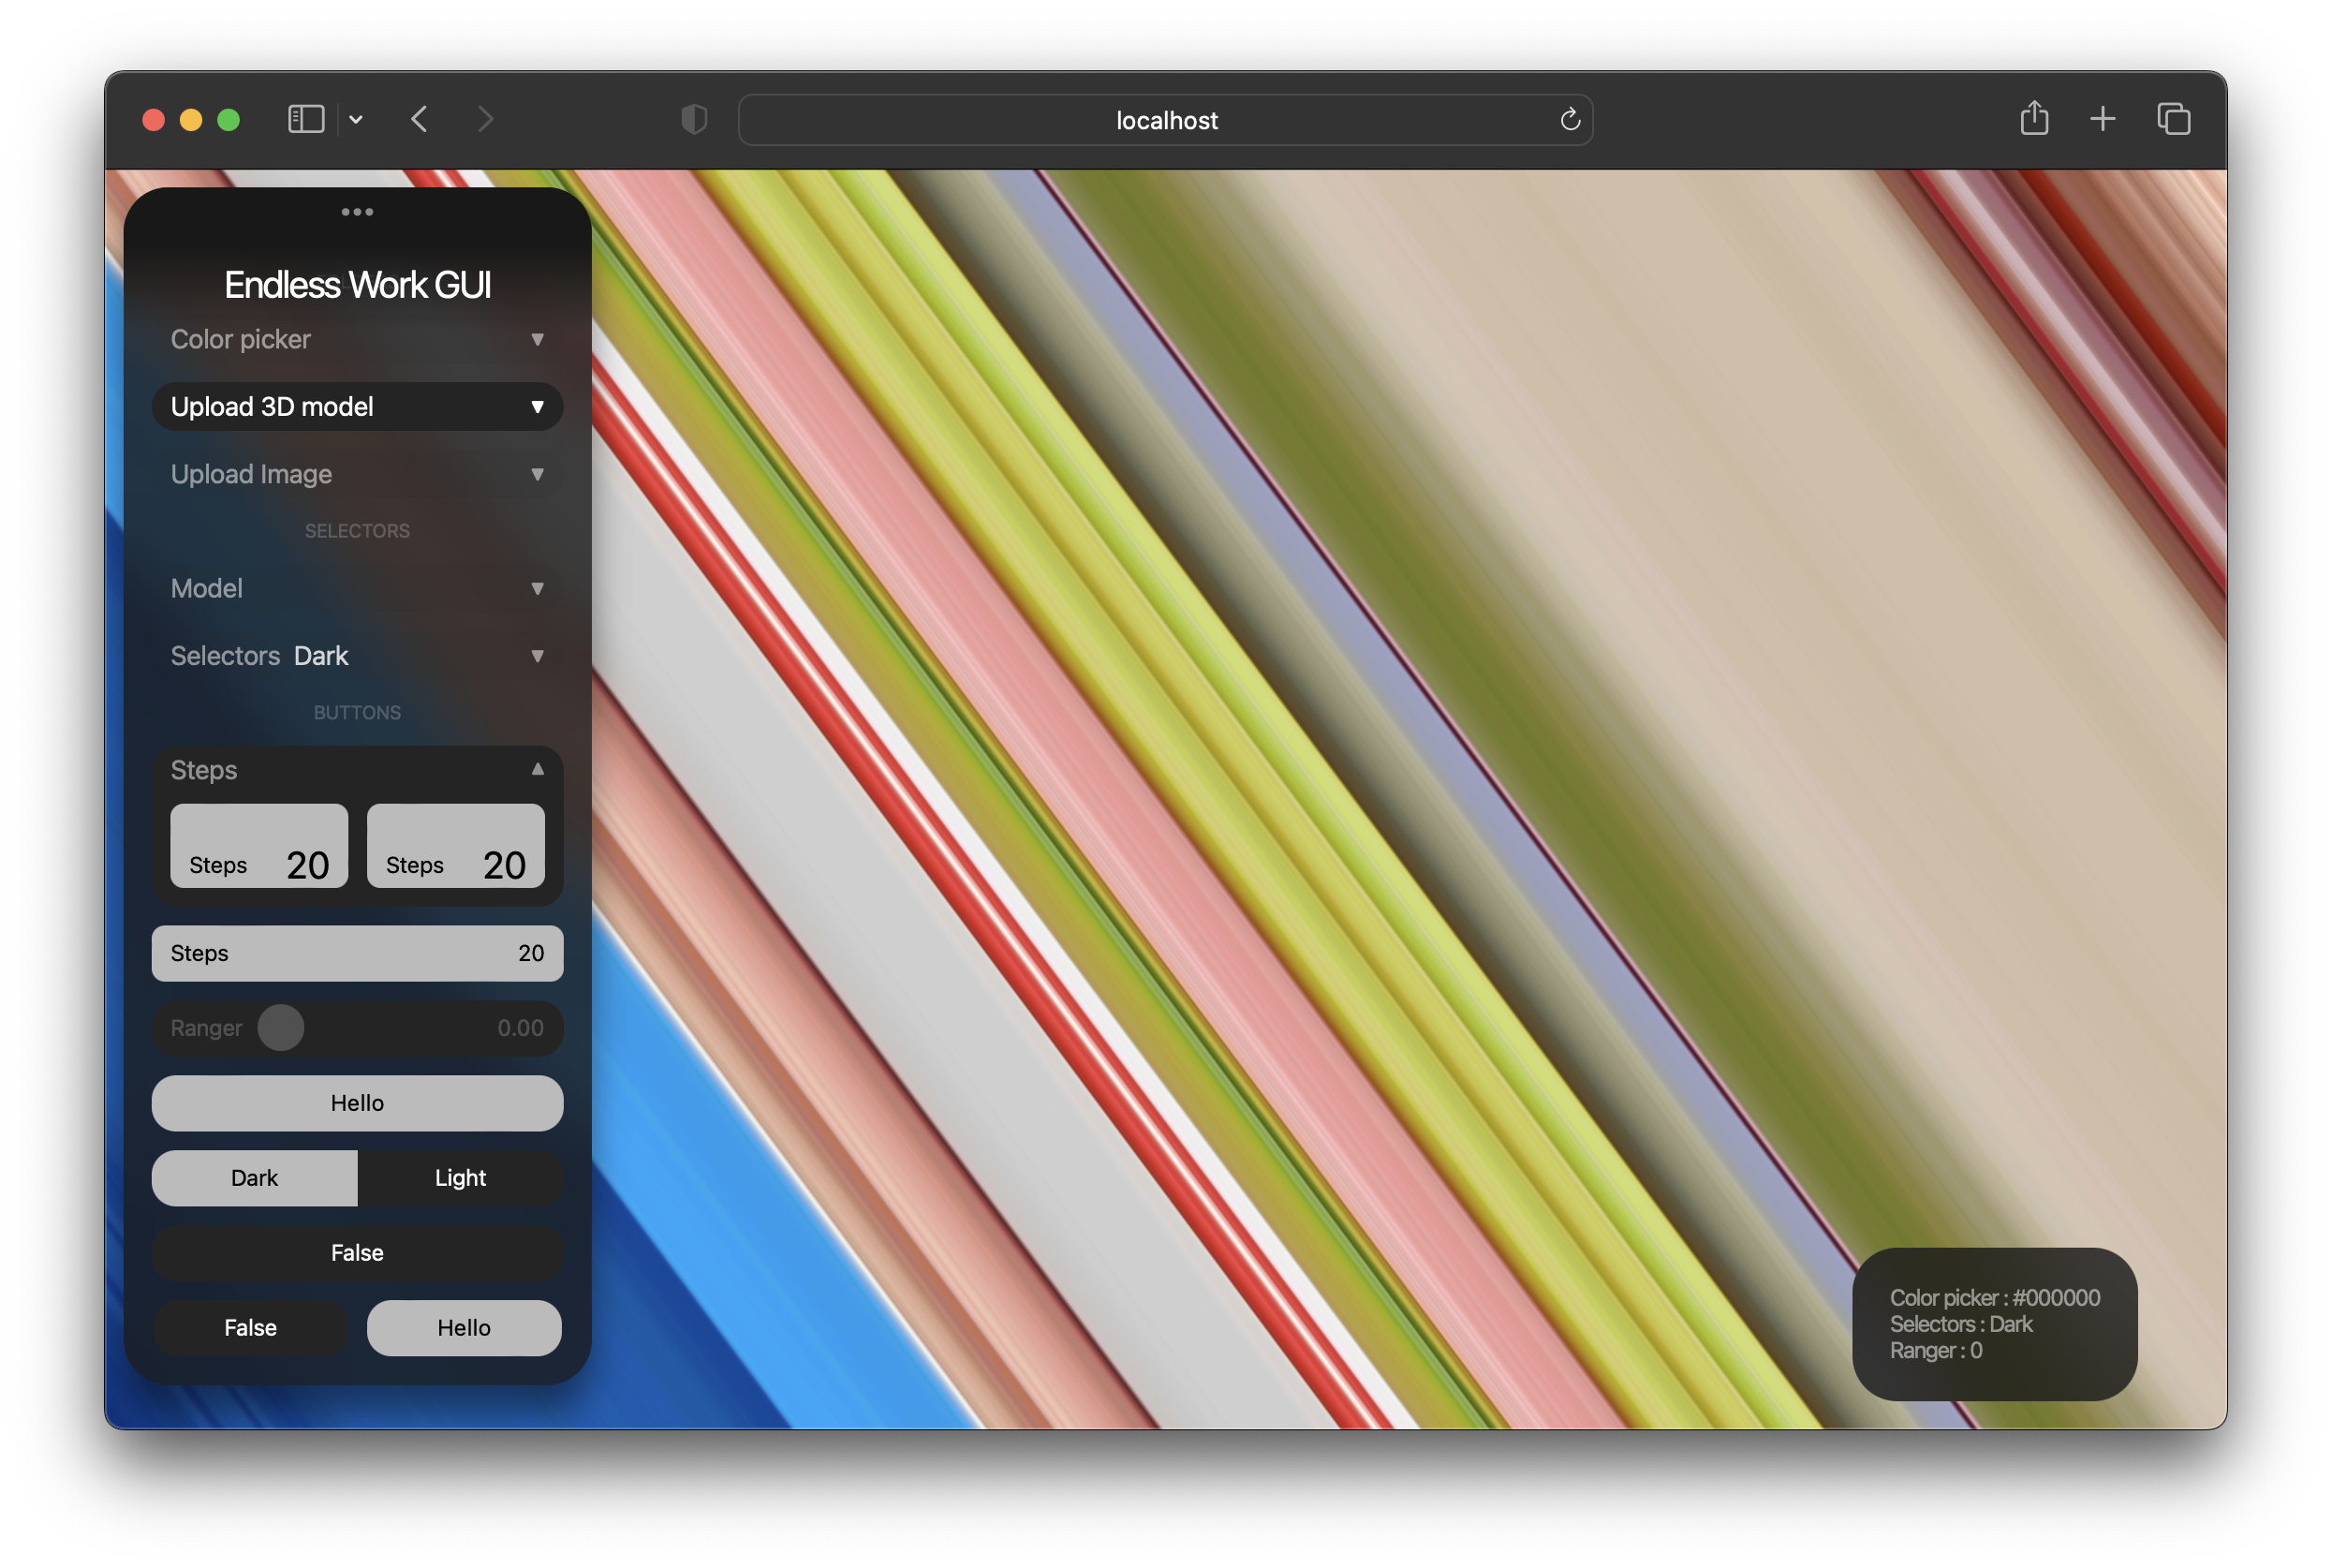This screenshot has height=1568, width=2332.
Task: Click the small Hello button at bottom right
Action: coord(464,1328)
